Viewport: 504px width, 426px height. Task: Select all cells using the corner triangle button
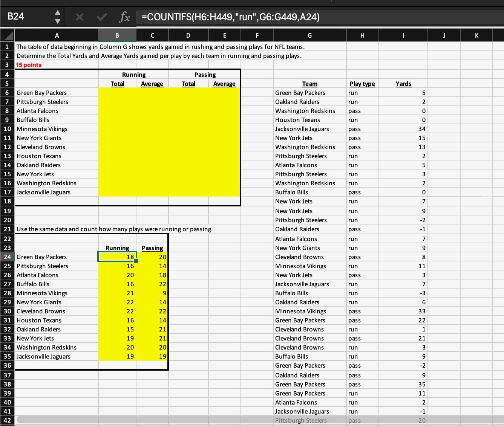point(7,35)
